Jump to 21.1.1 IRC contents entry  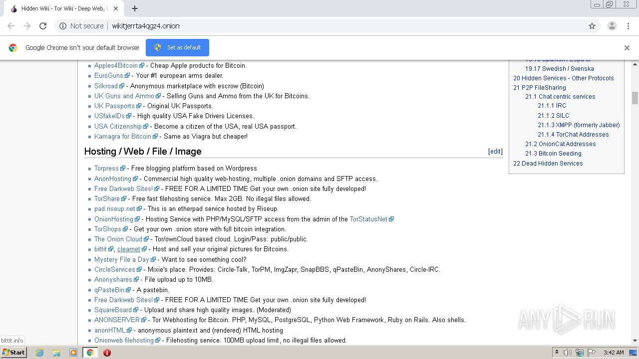(552, 106)
